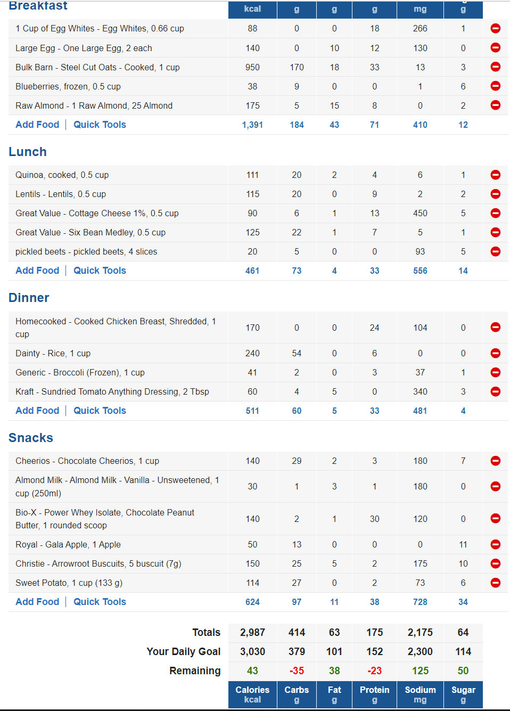Click Add Food under Breakfast
Viewport: 510px width, 711px height.
[x=37, y=125]
